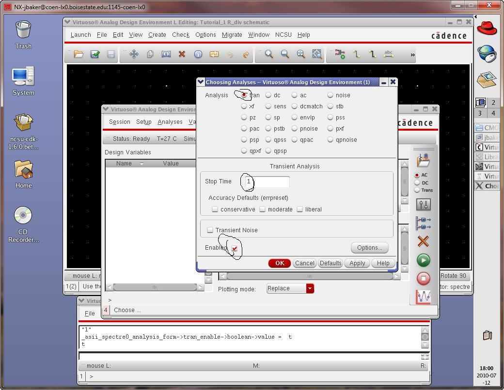Open the Analyses menu in ADE window
Viewport: 504px width, 390px height.
(170, 122)
